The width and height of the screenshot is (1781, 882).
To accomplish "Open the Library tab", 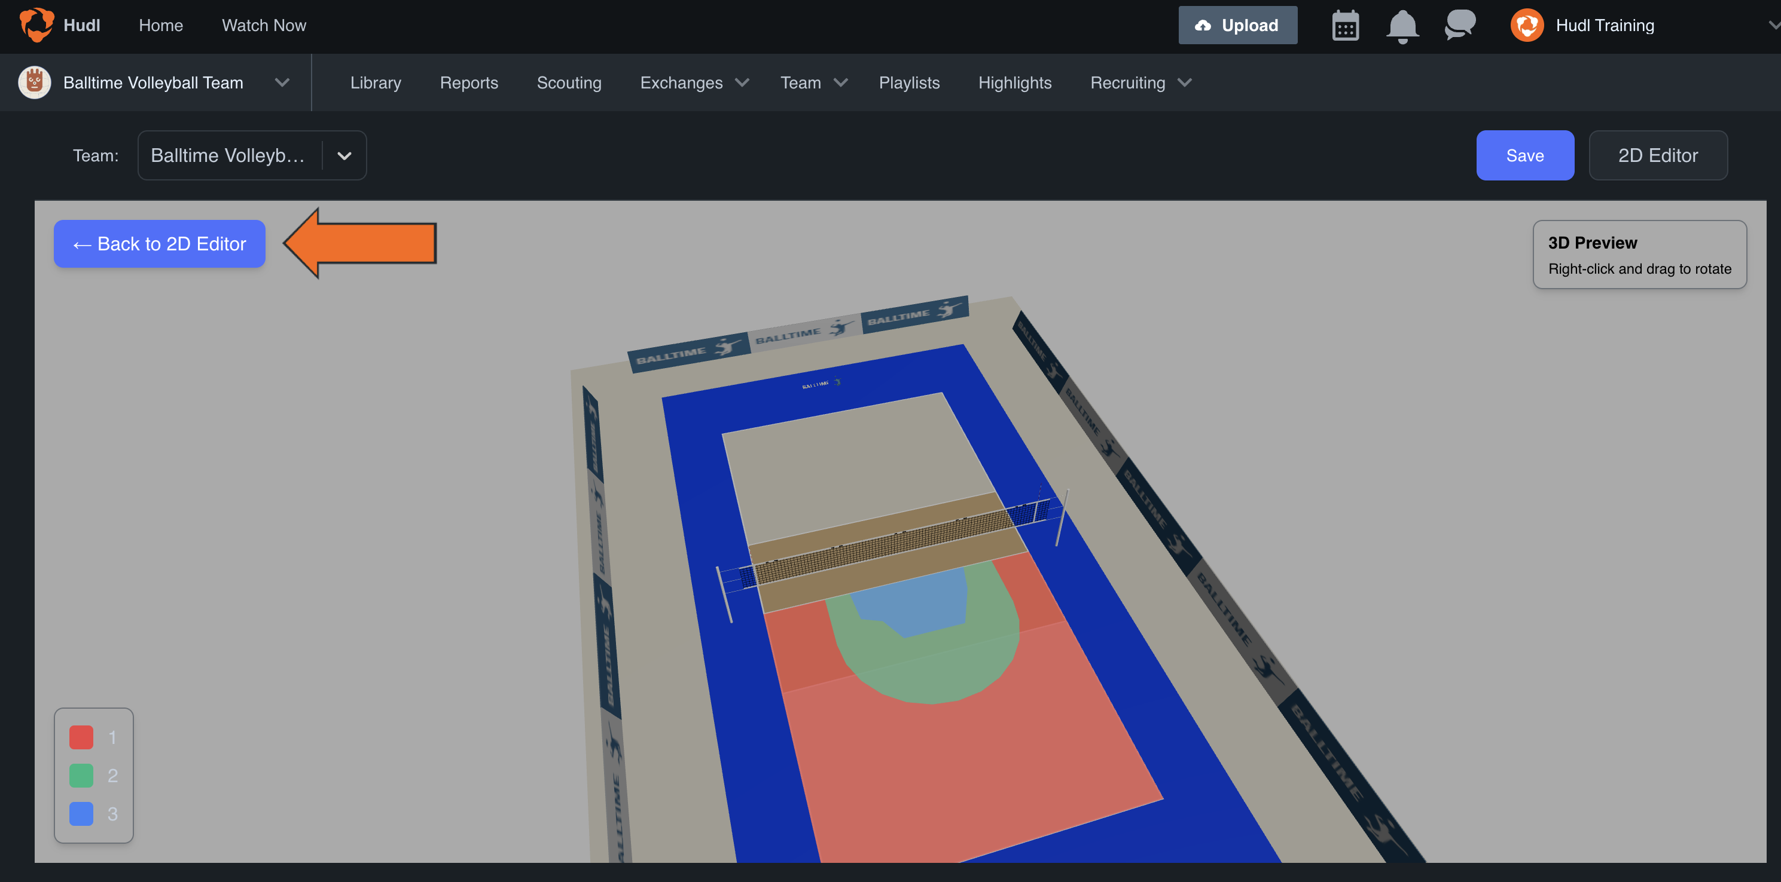I will (x=376, y=83).
